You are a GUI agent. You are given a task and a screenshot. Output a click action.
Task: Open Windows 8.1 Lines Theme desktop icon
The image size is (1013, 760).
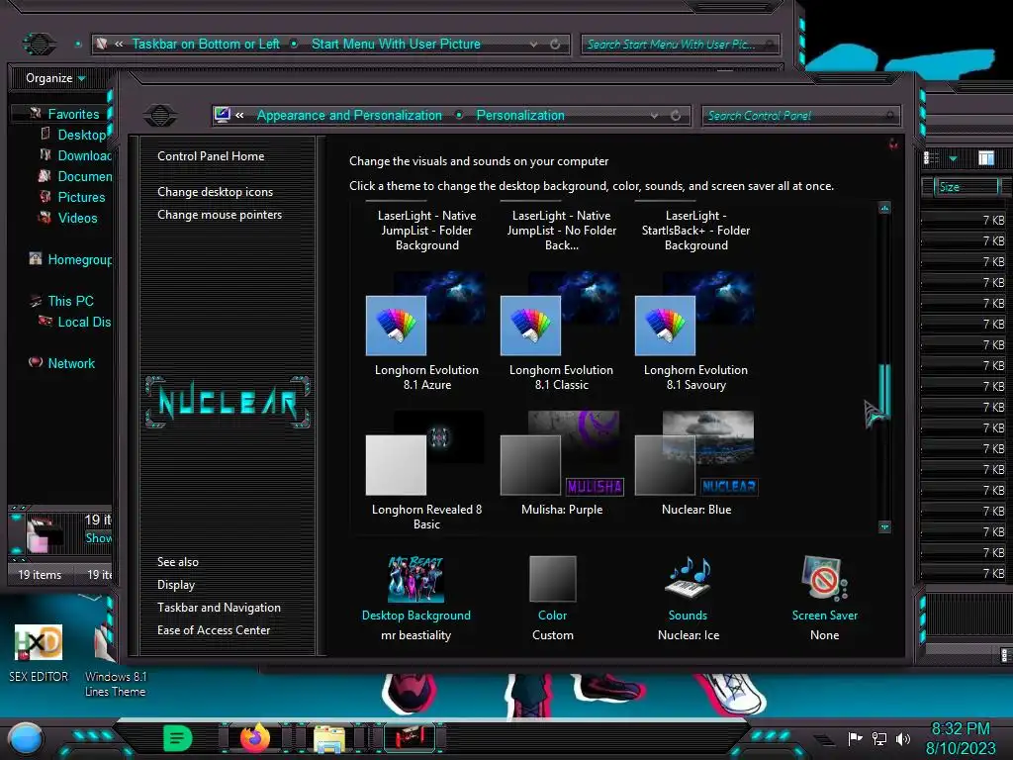tap(115, 662)
